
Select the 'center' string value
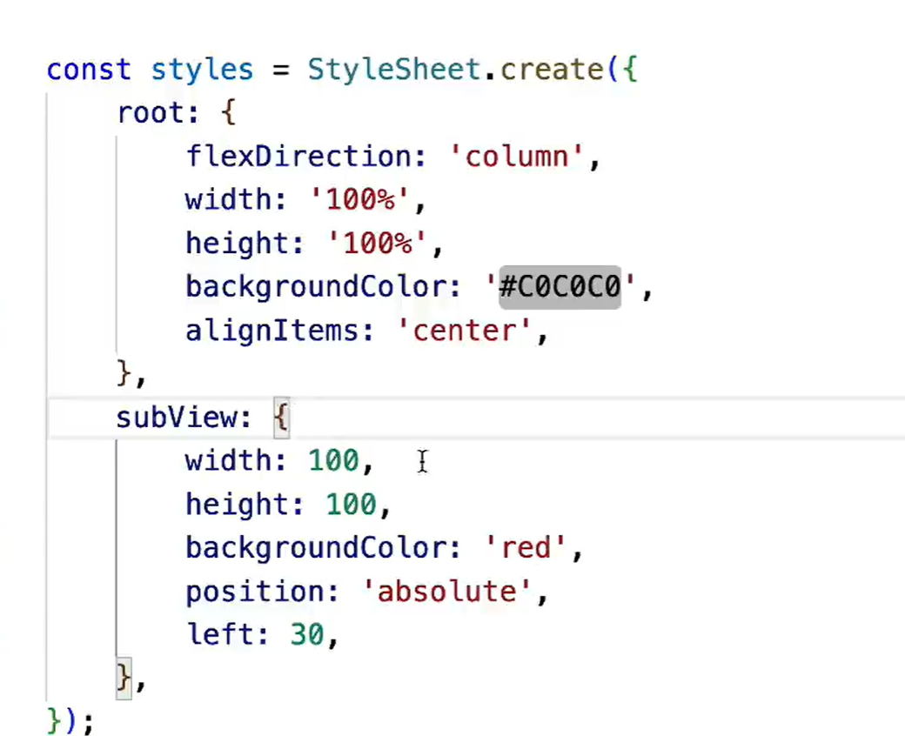click(464, 331)
